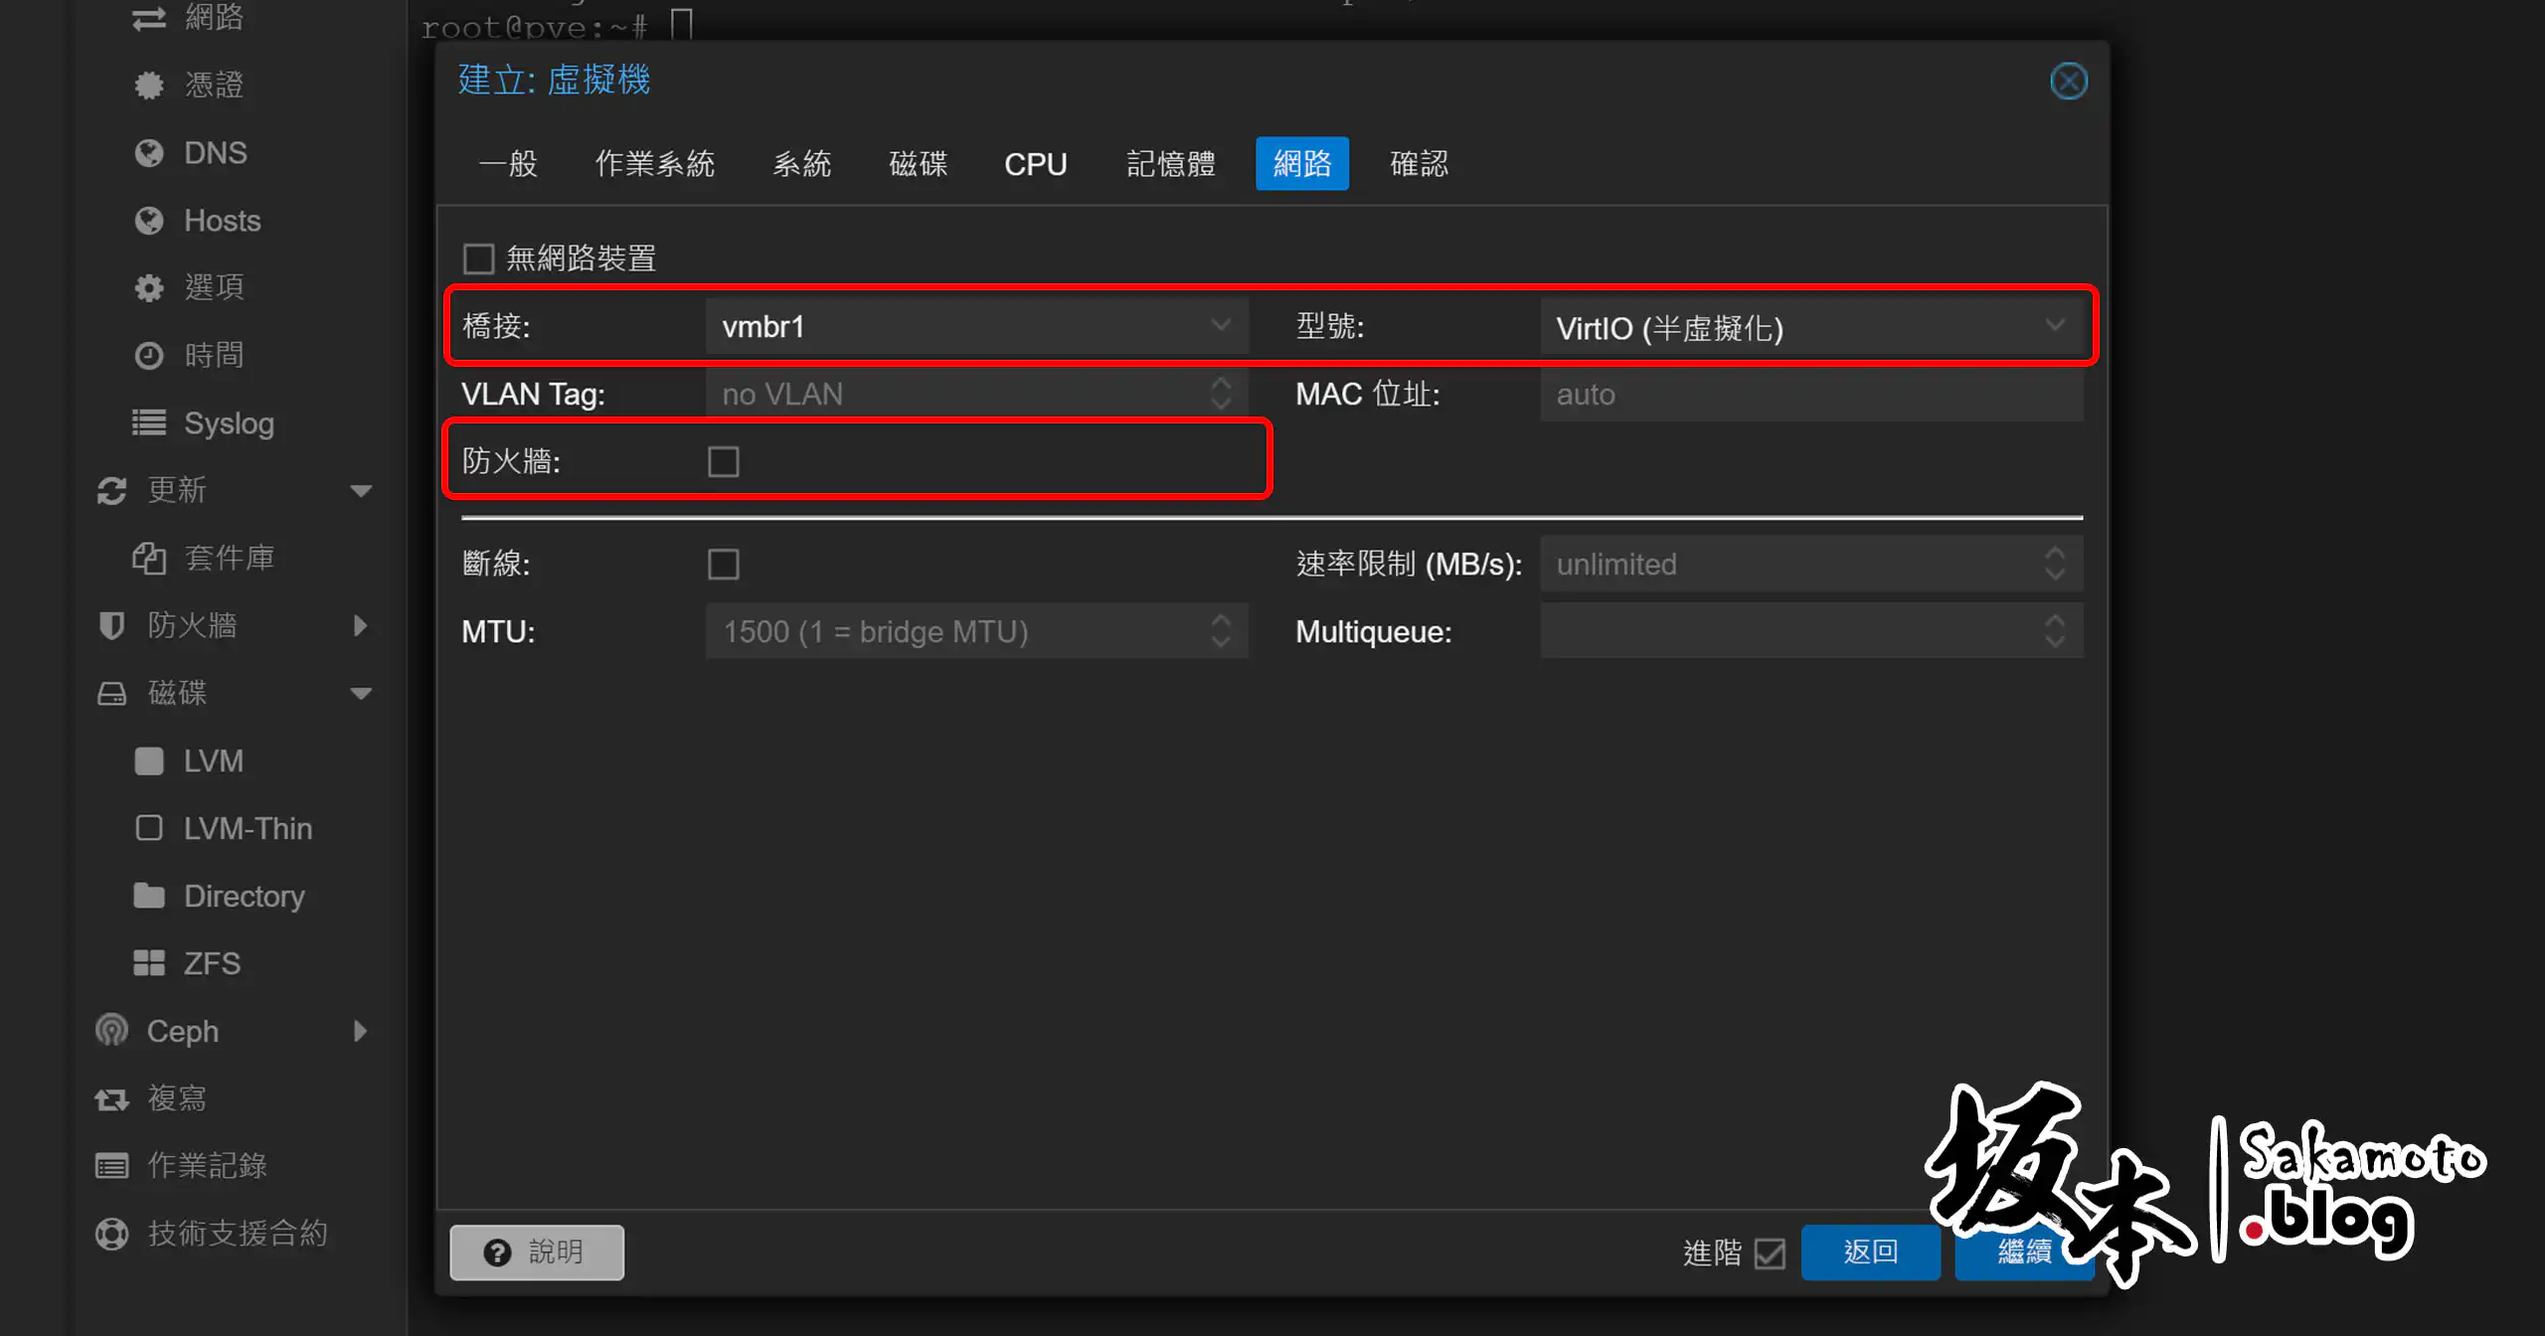Enable the 斷線 checkbox
The image size is (2545, 1336).
click(724, 564)
